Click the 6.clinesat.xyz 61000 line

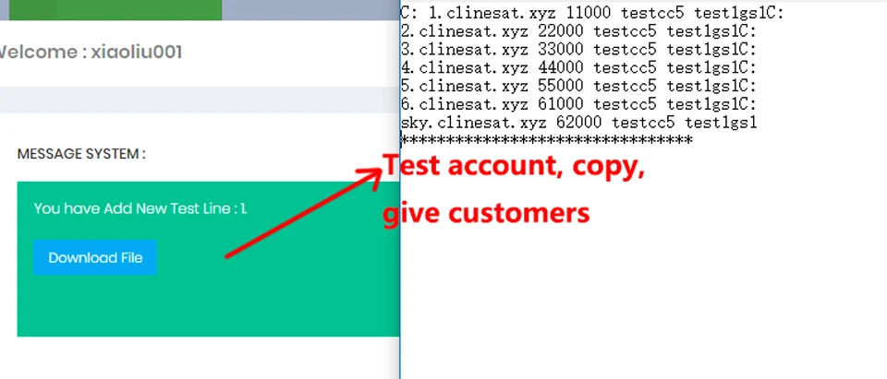(578, 104)
